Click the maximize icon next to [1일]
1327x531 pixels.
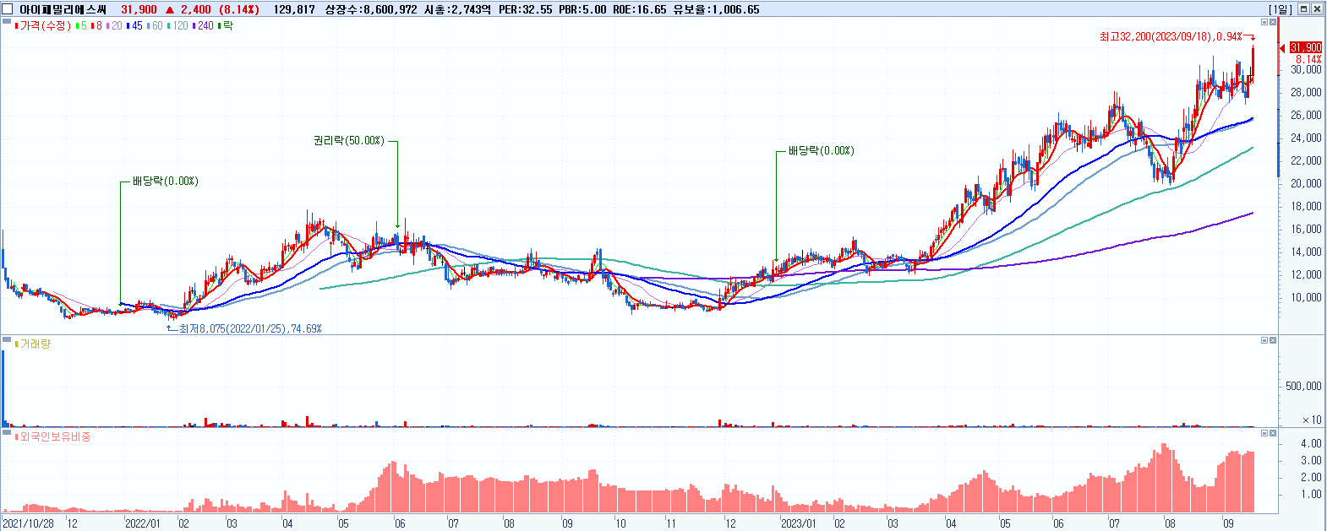[1303, 9]
